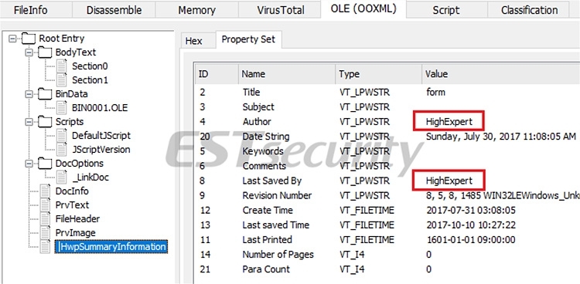Image resolution: width=580 pixels, height=284 pixels.
Task: Click the _LinkDoc stream file icon
Action: point(61,177)
